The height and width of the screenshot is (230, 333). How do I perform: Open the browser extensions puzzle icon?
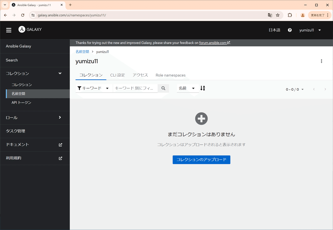pos(290,15)
